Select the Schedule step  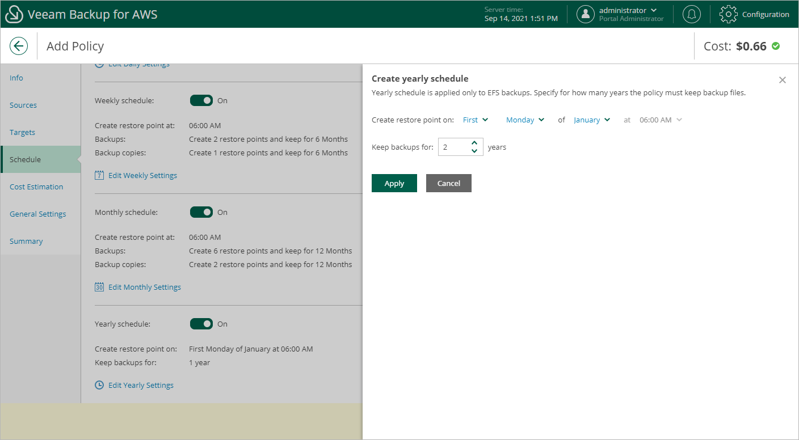click(x=40, y=159)
